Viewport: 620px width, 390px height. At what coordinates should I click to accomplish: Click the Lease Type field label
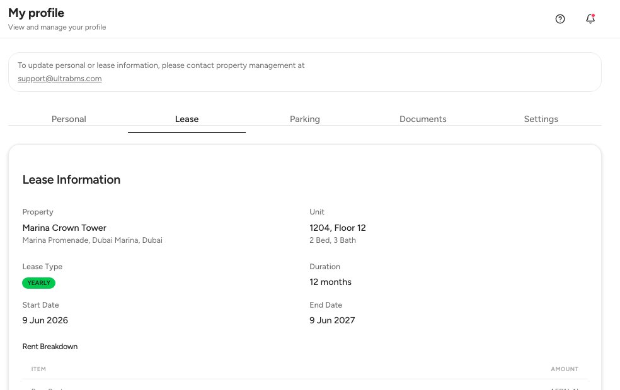pyautogui.click(x=42, y=267)
